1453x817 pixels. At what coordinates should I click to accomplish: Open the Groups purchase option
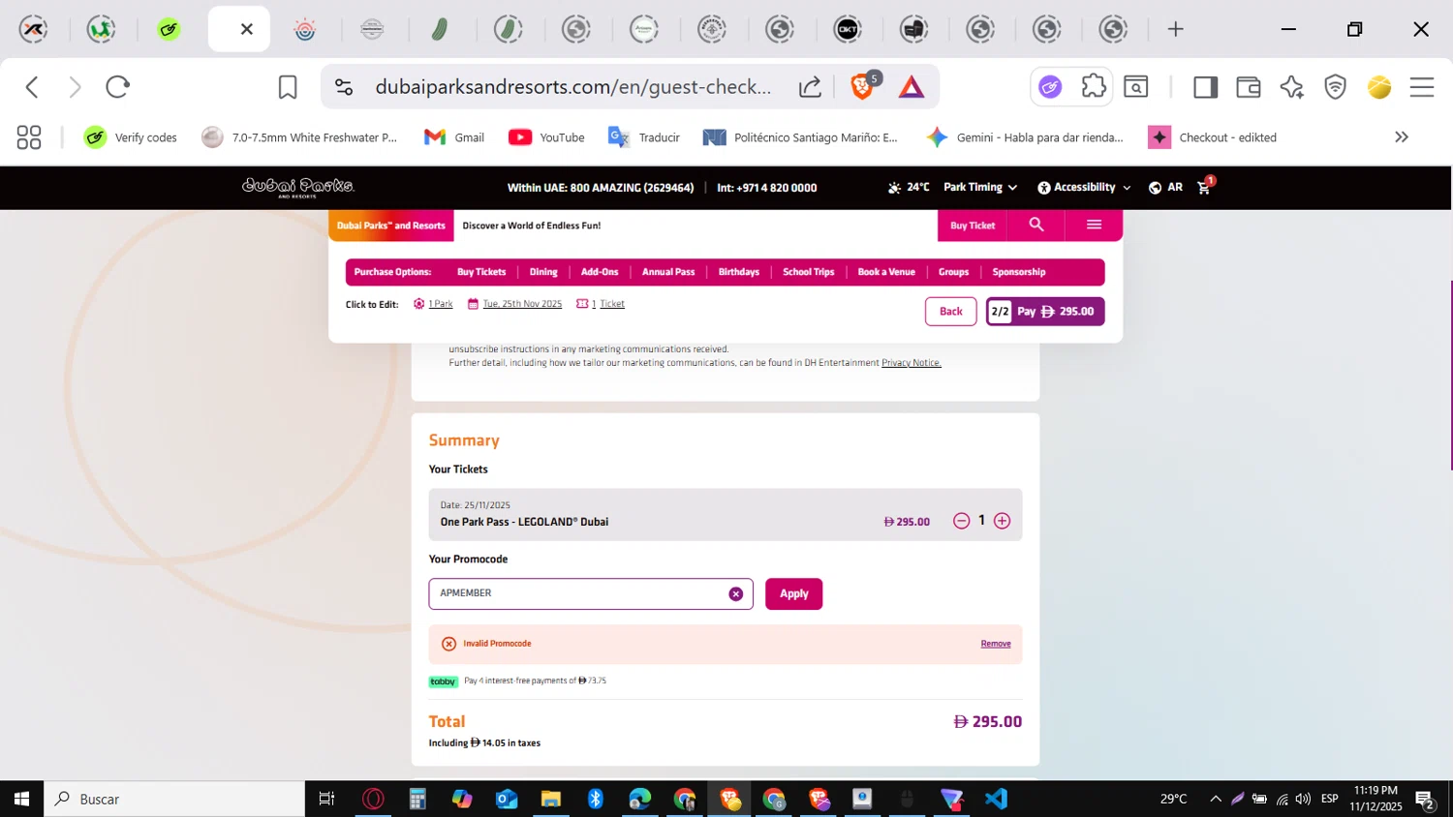tap(953, 272)
